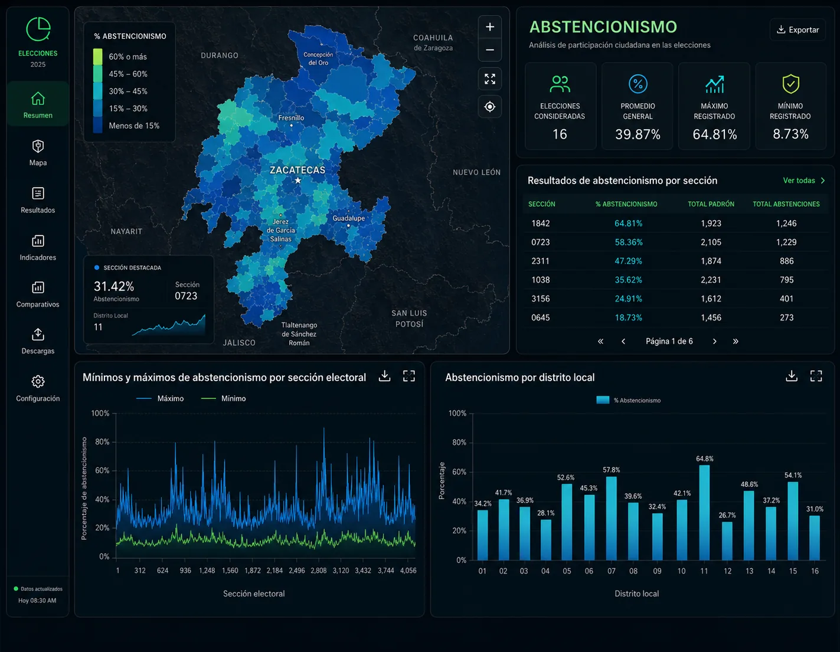Viewport: 840px width, 652px height.
Task: Toggle the Mínimo series in legend
Action: [224, 399]
